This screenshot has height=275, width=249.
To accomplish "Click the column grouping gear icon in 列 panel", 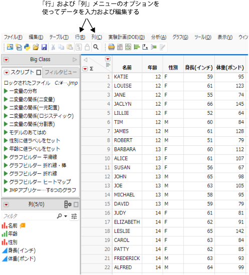I will [x=68, y=204].
